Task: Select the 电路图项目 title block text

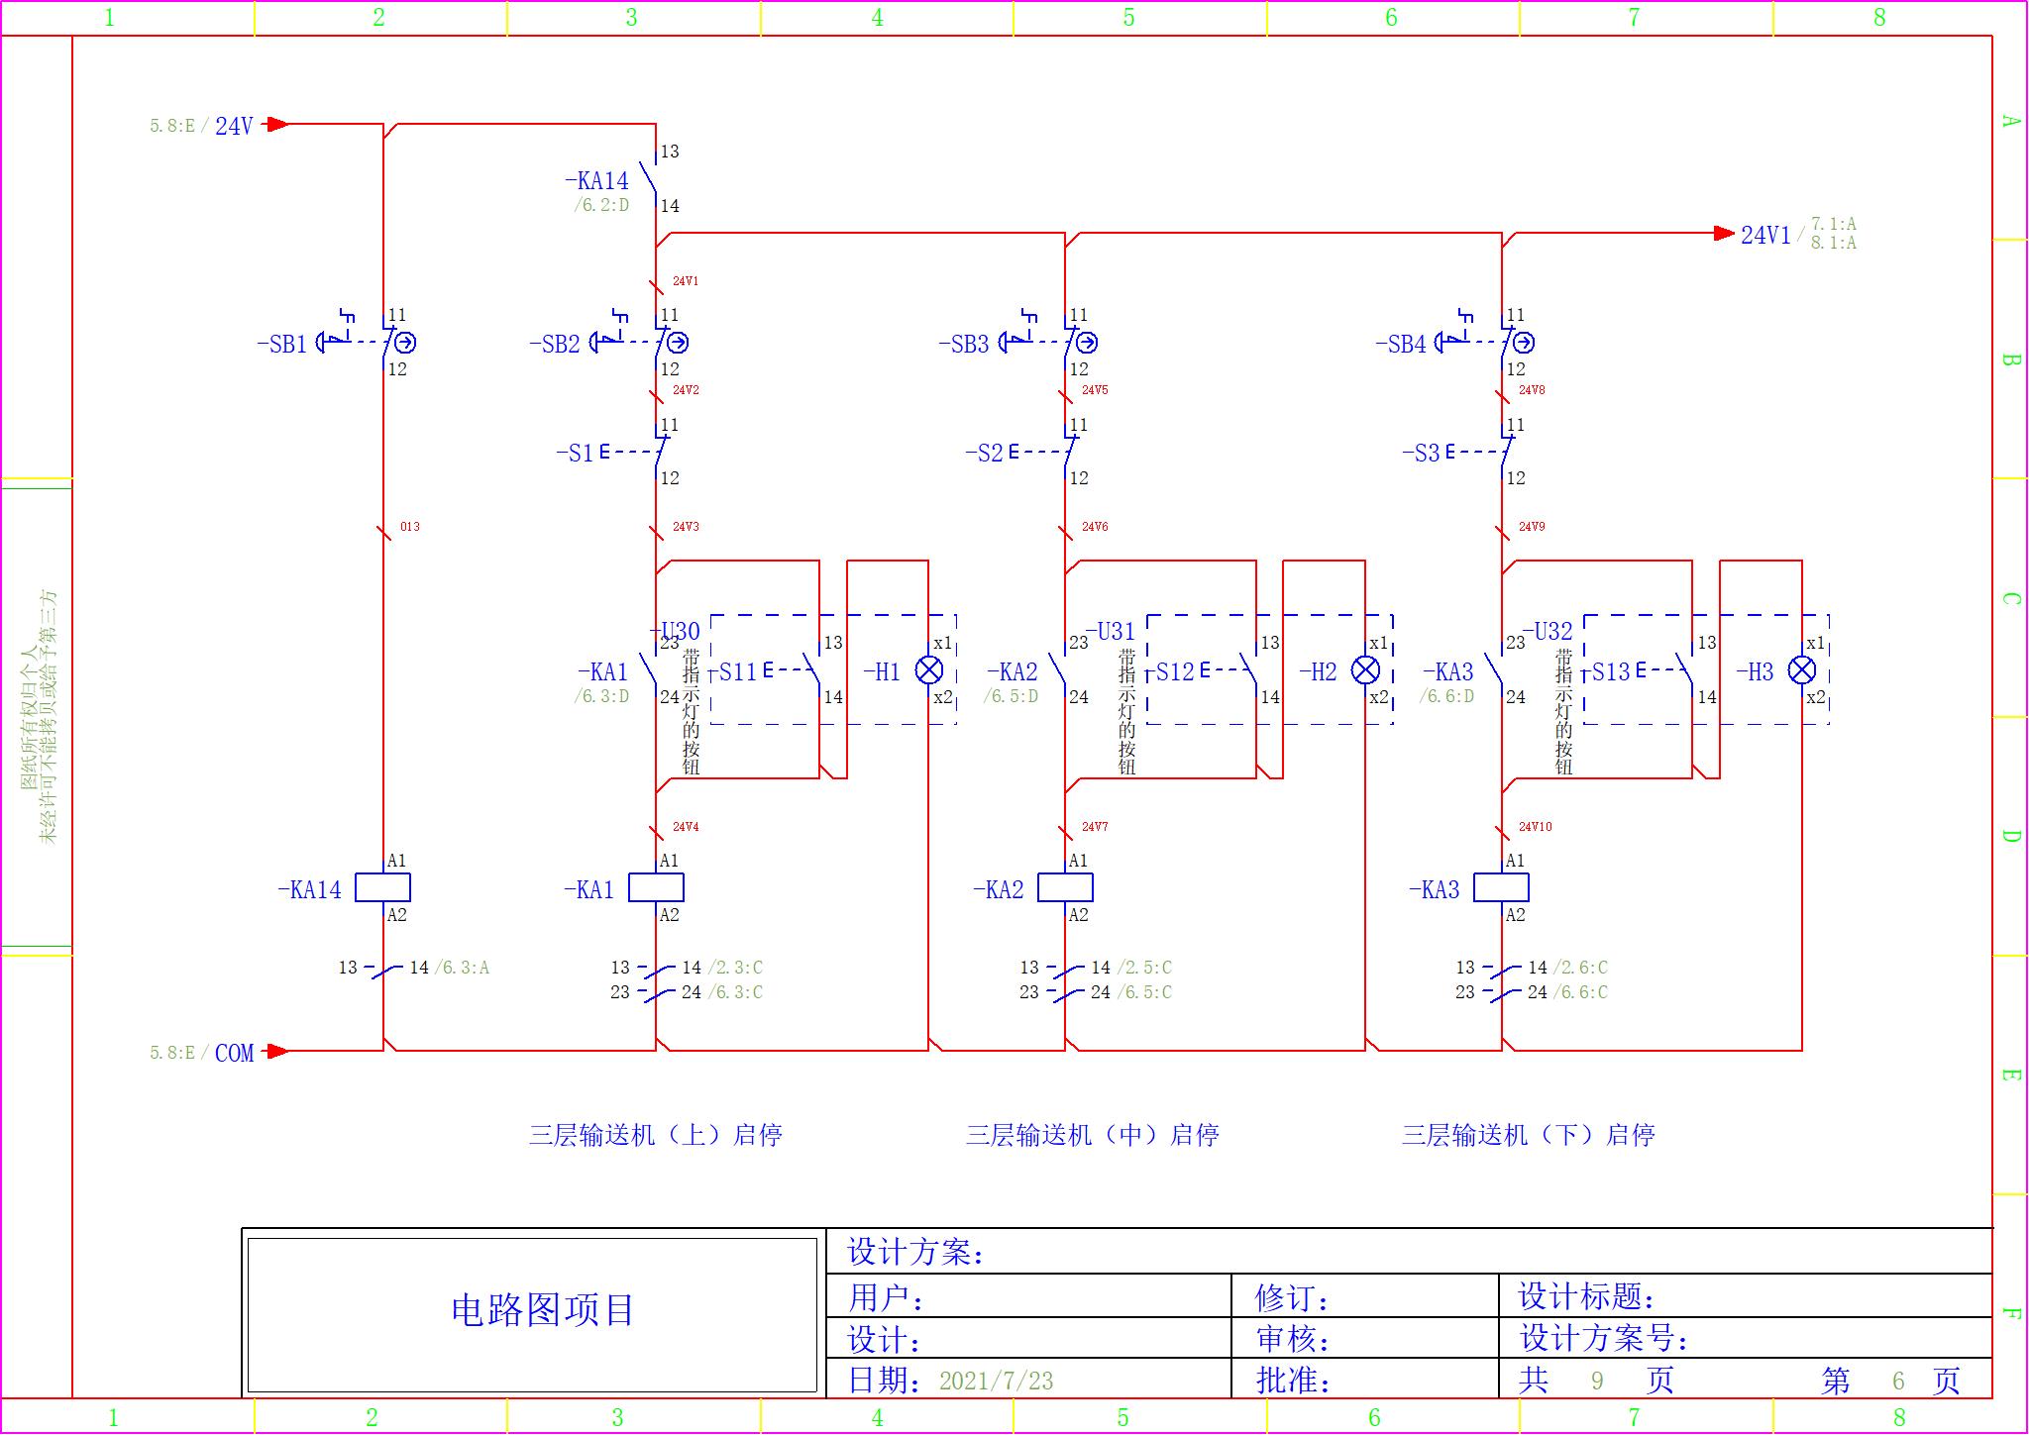Action: [x=542, y=1310]
